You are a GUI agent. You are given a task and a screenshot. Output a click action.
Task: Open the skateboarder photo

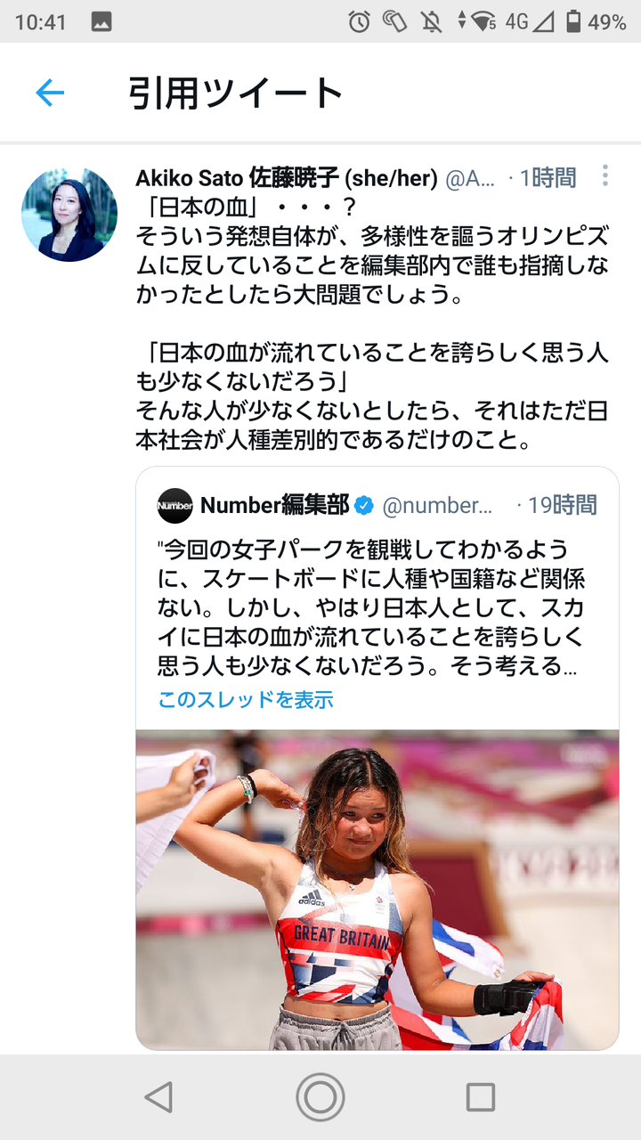point(377,890)
